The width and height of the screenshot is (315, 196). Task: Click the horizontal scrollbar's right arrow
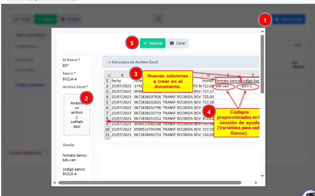point(256,182)
